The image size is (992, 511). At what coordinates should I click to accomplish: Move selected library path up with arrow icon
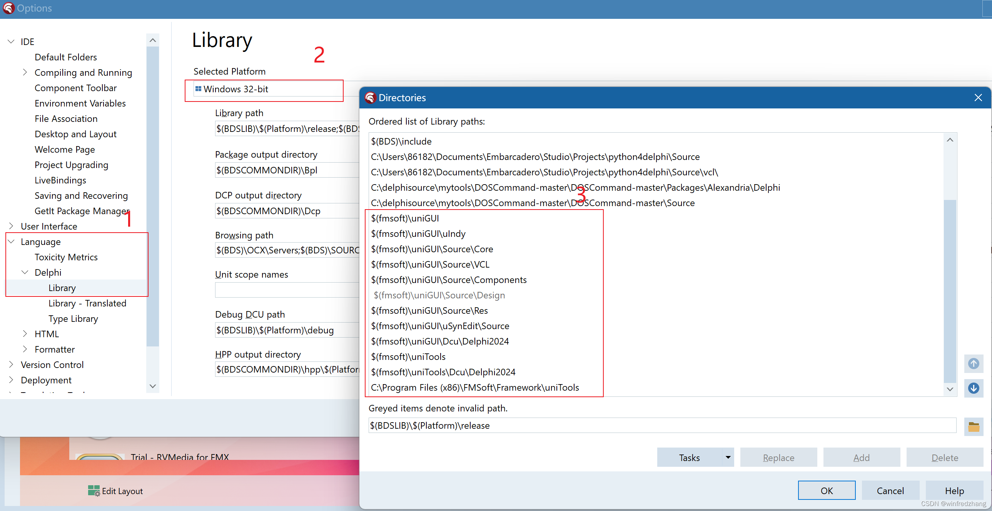pyautogui.click(x=973, y=363)
